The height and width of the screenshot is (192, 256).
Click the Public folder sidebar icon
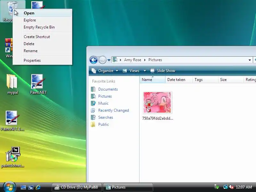pos(93,124)
